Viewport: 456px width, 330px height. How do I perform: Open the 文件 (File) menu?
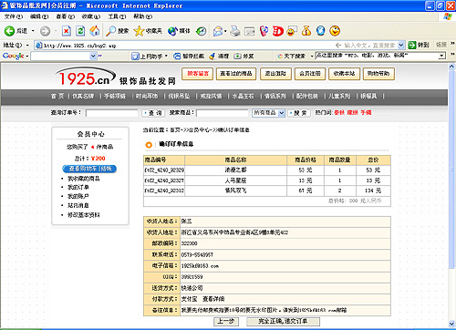pyautogui.click(x=14, y=16)
